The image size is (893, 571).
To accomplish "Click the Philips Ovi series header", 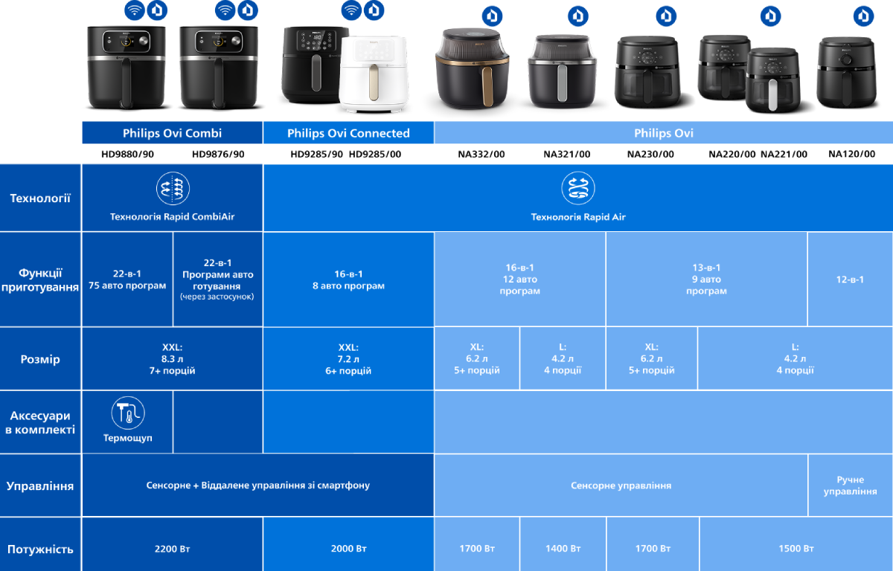I will pyautogui.click(x=664, y=133).
